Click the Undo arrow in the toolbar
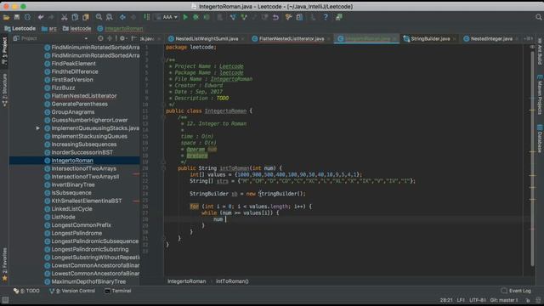The width and height of the screenshot is (544, 306). coord(41,17)
